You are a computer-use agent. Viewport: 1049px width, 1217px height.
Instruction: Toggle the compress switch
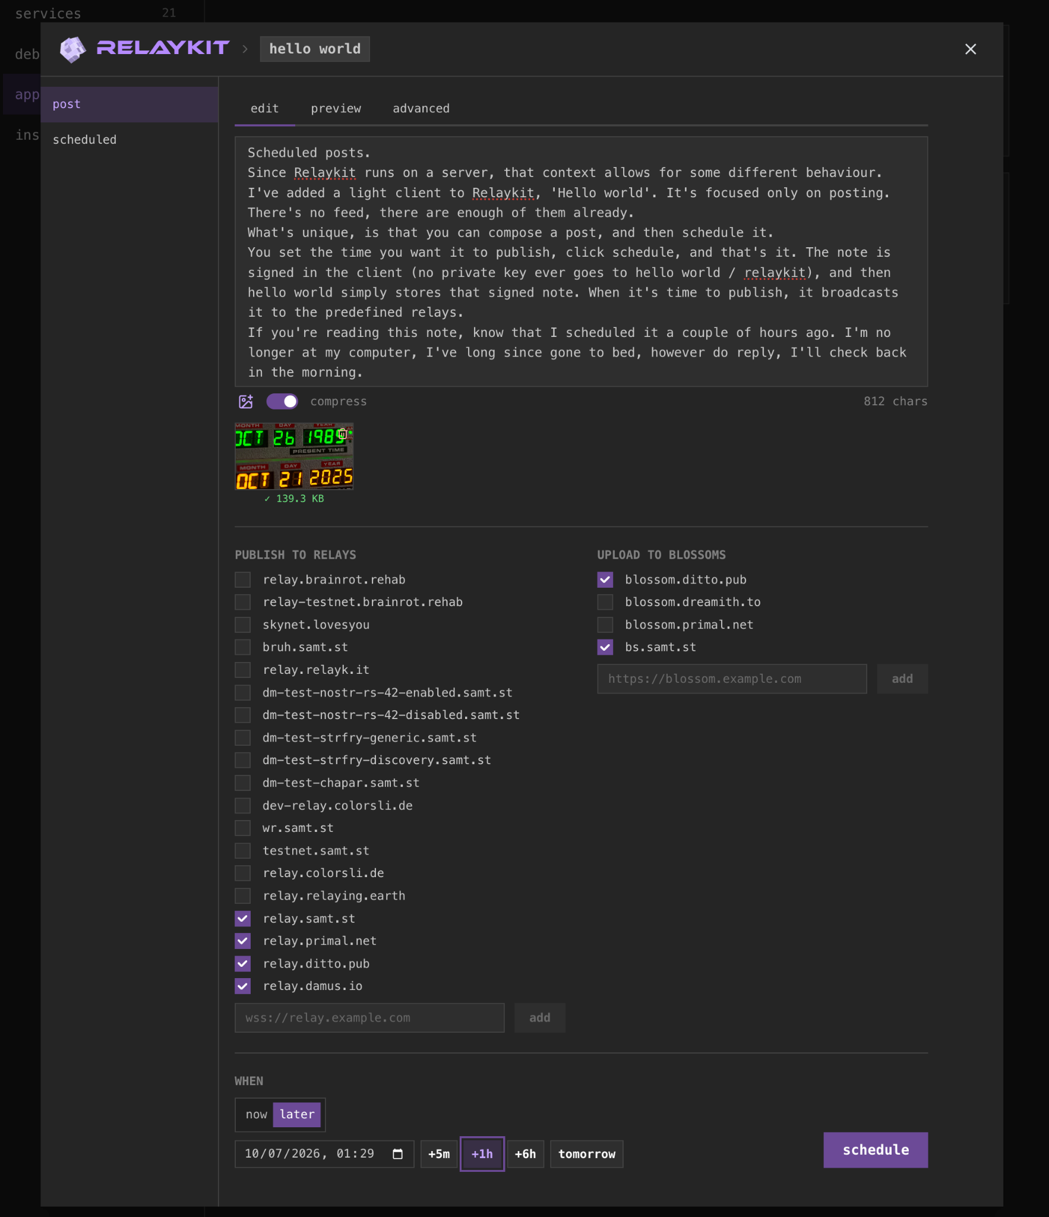tap(282, 402)
